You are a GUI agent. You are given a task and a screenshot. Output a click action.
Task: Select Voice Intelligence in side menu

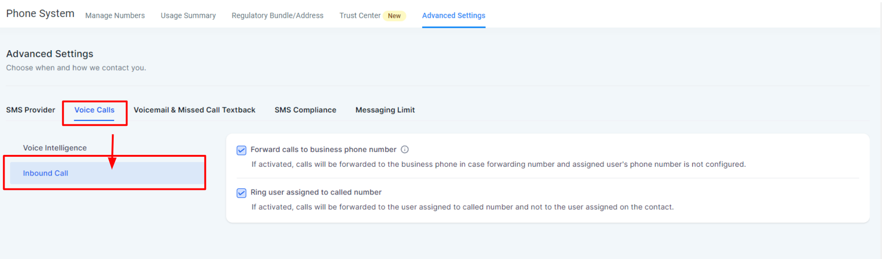pyautogui.click(x=55, y=148)
